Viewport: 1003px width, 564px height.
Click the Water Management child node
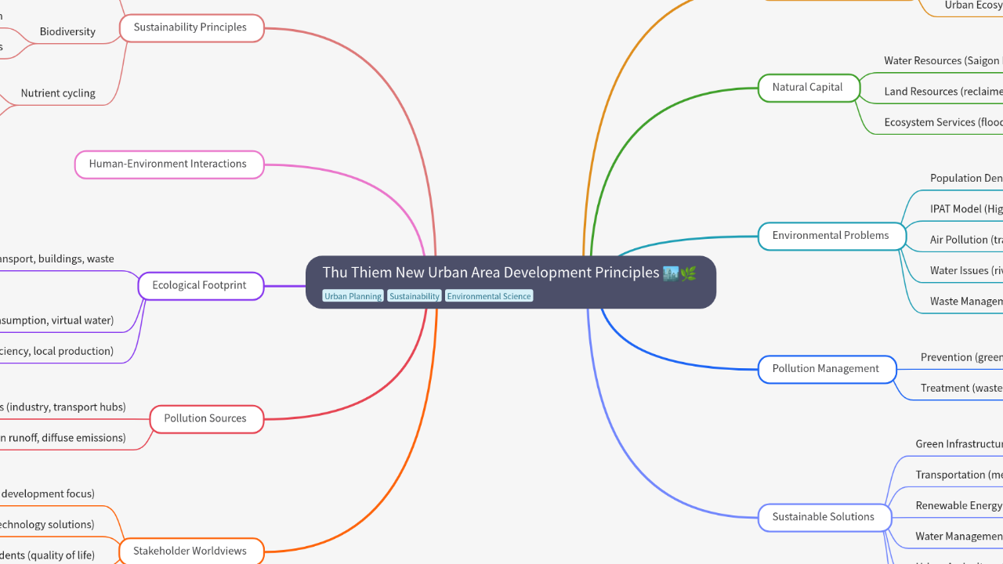tap(958, 537)
